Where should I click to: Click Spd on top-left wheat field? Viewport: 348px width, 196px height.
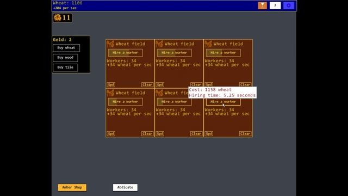point(111,85)
